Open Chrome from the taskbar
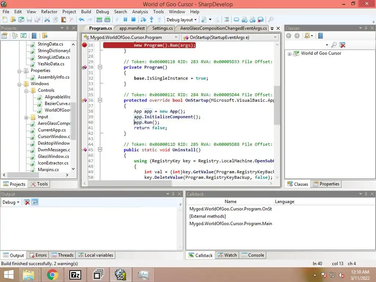The height and width of the screenshot is (282, 376). tap(52, 275)
